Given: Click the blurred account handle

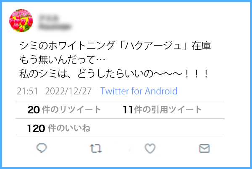Looking at the screenshot, I should pos(55,26).
